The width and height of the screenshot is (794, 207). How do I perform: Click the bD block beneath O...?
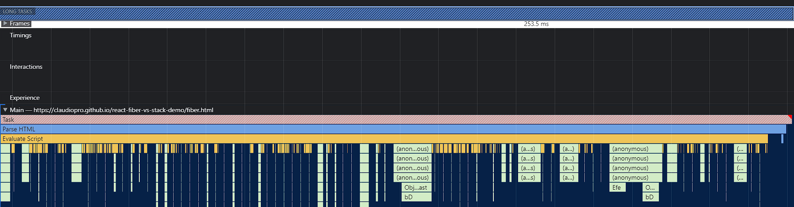(650, 197)
